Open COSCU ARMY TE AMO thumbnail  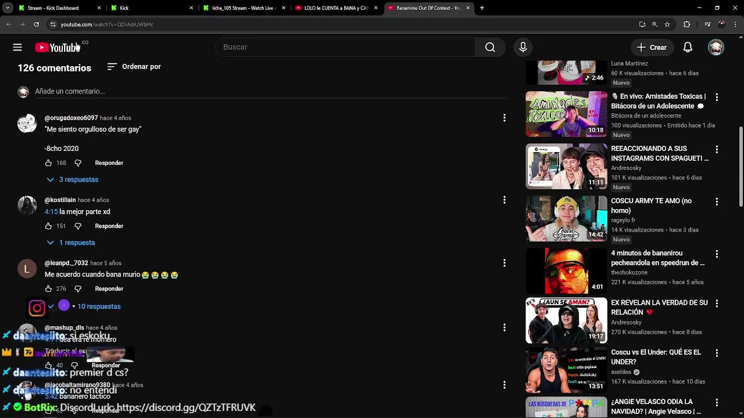[x=566, y=218]
